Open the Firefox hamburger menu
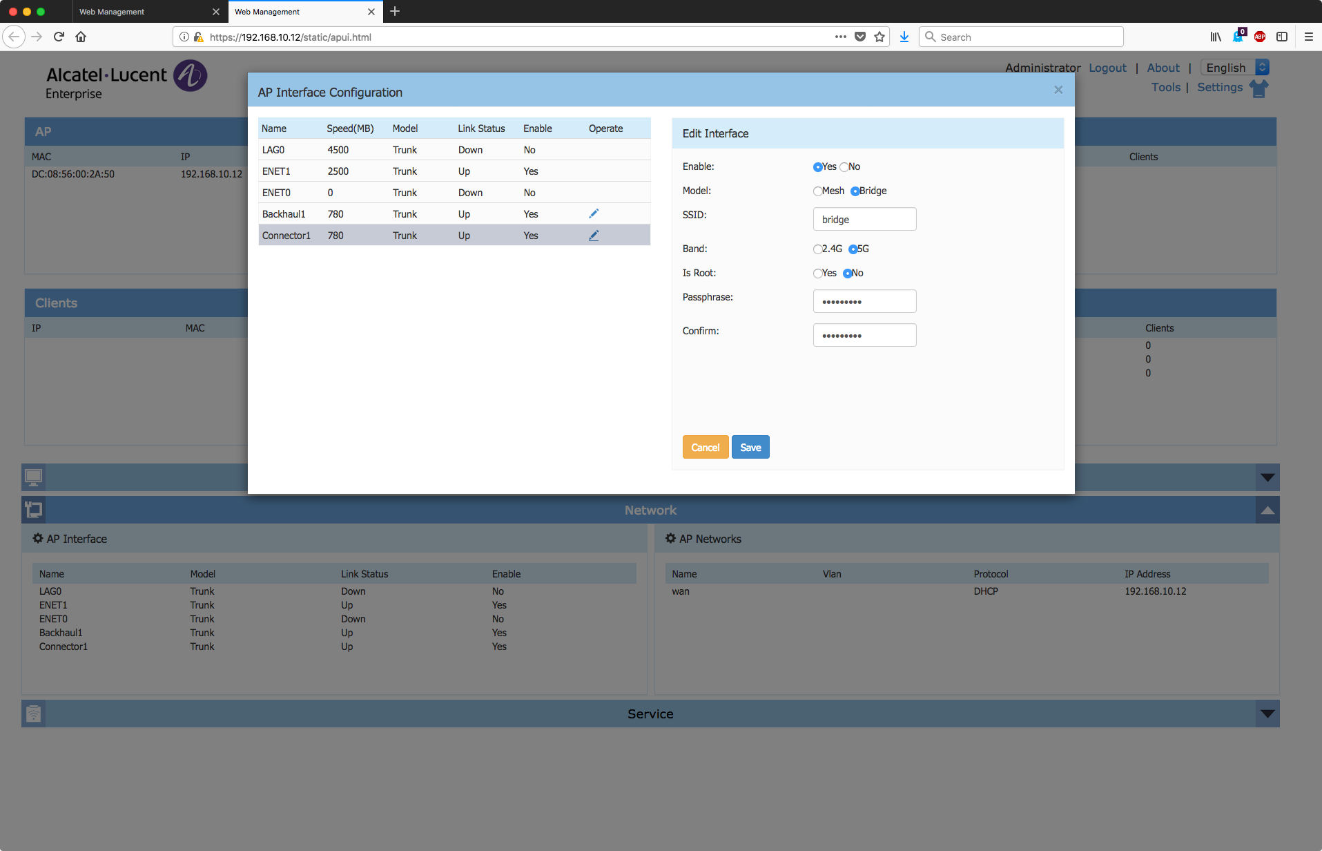 click(1308, 37)
